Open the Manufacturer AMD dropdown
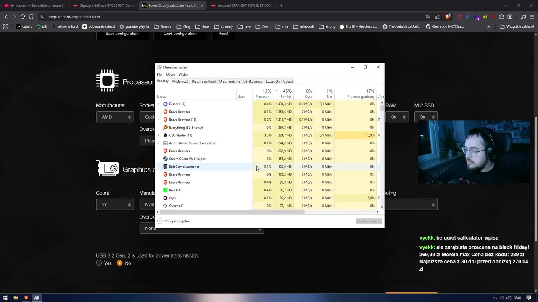This screenshot has width=538, height=302. coord(115,117)
